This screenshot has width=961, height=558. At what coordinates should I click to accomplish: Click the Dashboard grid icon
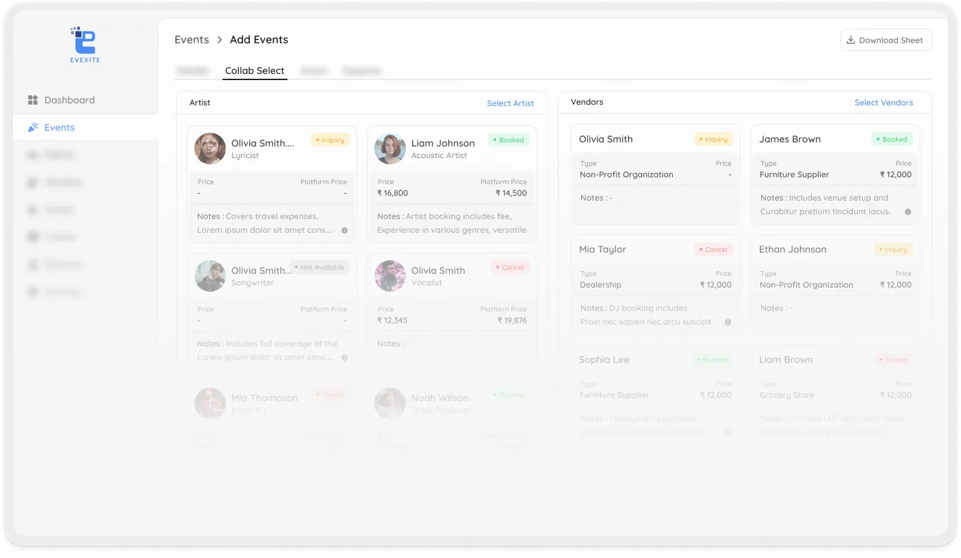(33, 100)
